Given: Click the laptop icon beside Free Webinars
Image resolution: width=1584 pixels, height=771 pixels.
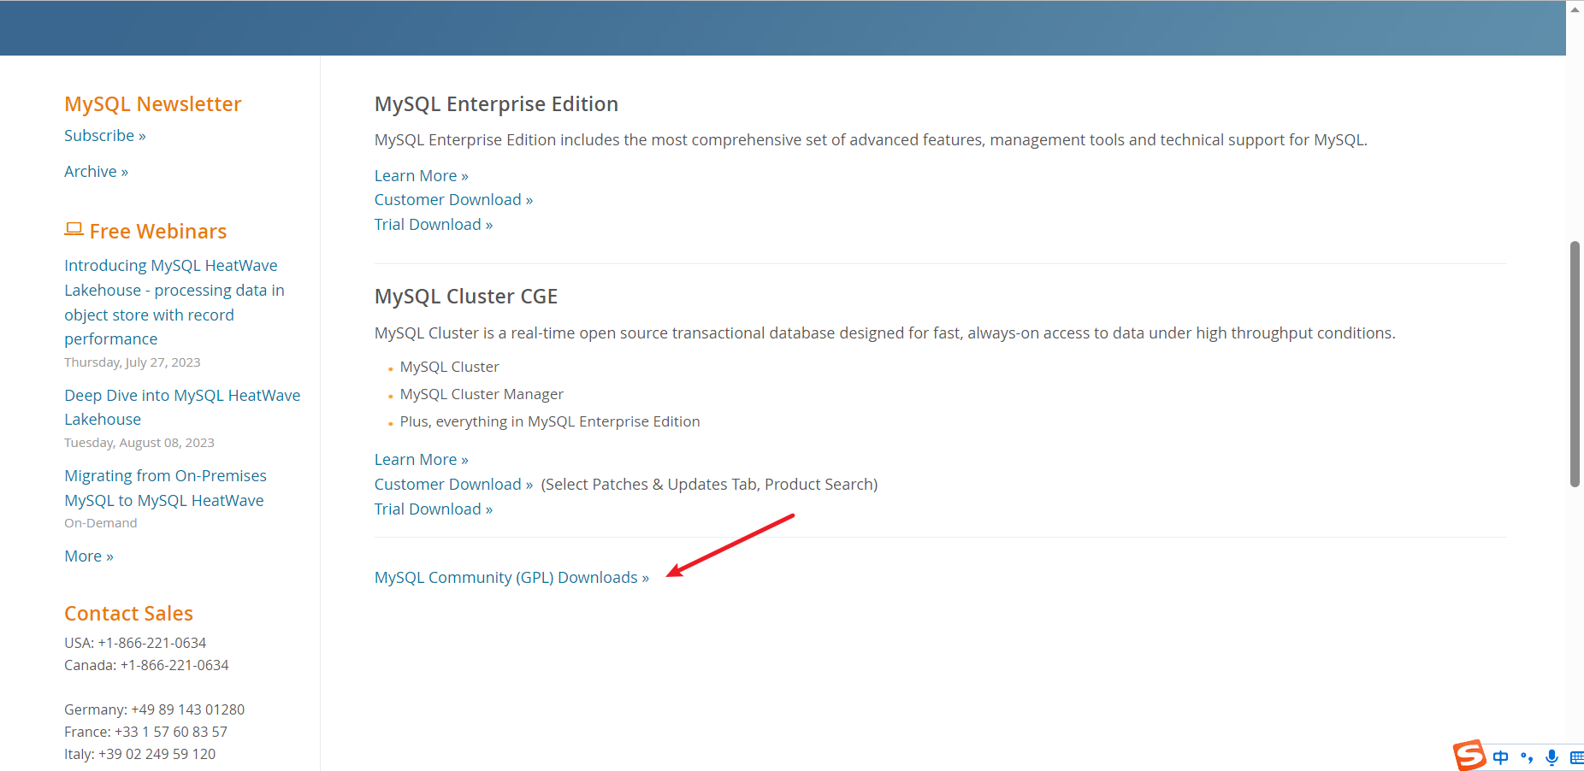Looking at the screenshot, I should click(x=74, y=229).
